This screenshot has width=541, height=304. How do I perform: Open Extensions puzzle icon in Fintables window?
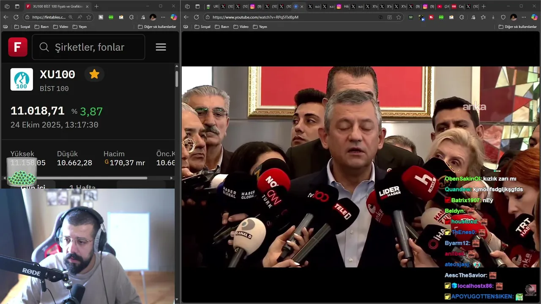point(131,17)
